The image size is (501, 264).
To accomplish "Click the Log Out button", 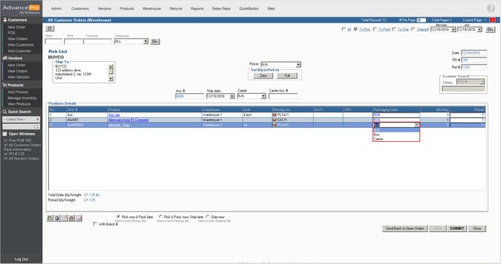I will pos(21,259).
